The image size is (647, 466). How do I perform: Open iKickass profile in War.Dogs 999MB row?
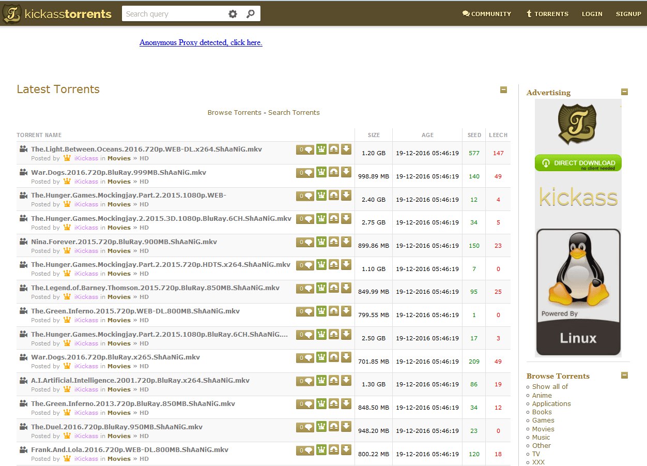click(x=86, y=182)
